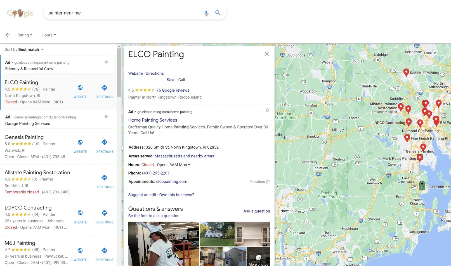Click M&J Painting directions icon
The height and width of the screenshot is (266, 451).
105,251
